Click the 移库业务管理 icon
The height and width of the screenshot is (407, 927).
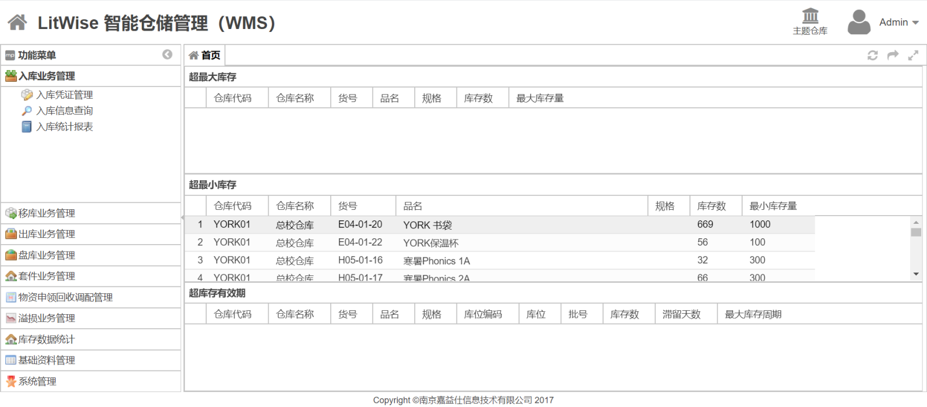(x=11, y=213)
